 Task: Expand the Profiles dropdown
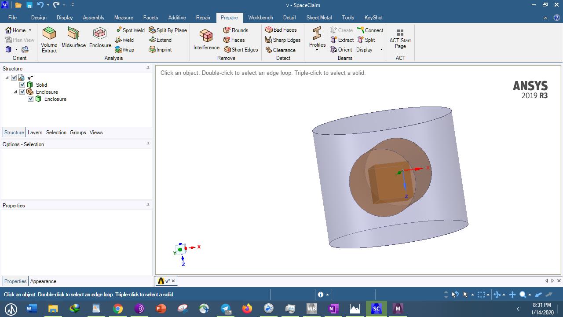(317, 50)
